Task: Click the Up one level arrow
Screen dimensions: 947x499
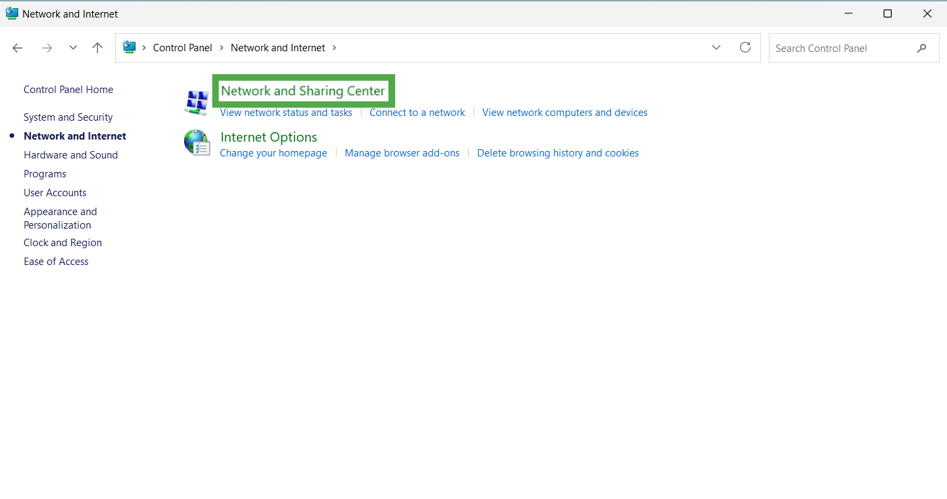Action: click(98, 48)
